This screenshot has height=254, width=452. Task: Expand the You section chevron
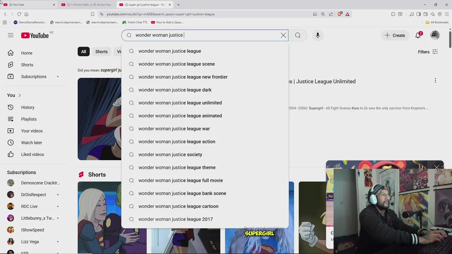coord(19,95)
